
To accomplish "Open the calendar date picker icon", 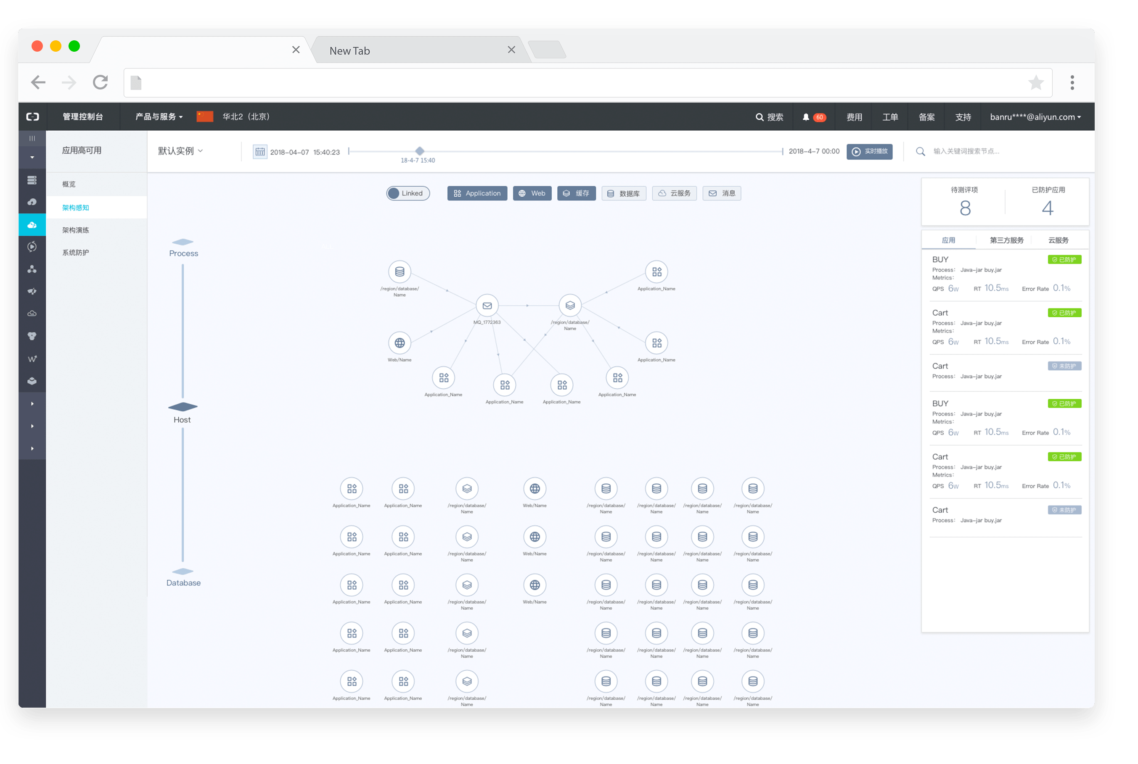I will [x=260, y=152].
